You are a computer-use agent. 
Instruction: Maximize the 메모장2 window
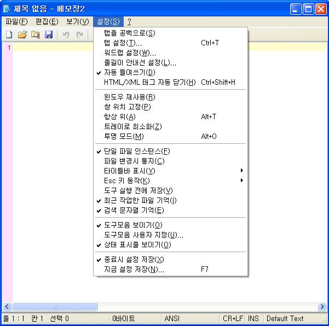pyautogui.click(x=308, y=9)
